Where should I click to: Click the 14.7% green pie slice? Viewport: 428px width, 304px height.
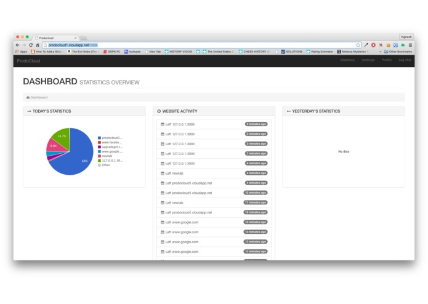63,137
